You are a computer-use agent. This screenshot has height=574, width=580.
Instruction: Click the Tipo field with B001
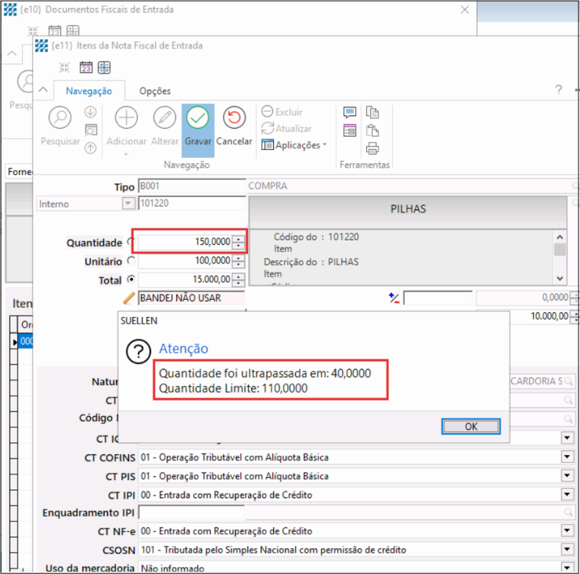coord(192,185)
